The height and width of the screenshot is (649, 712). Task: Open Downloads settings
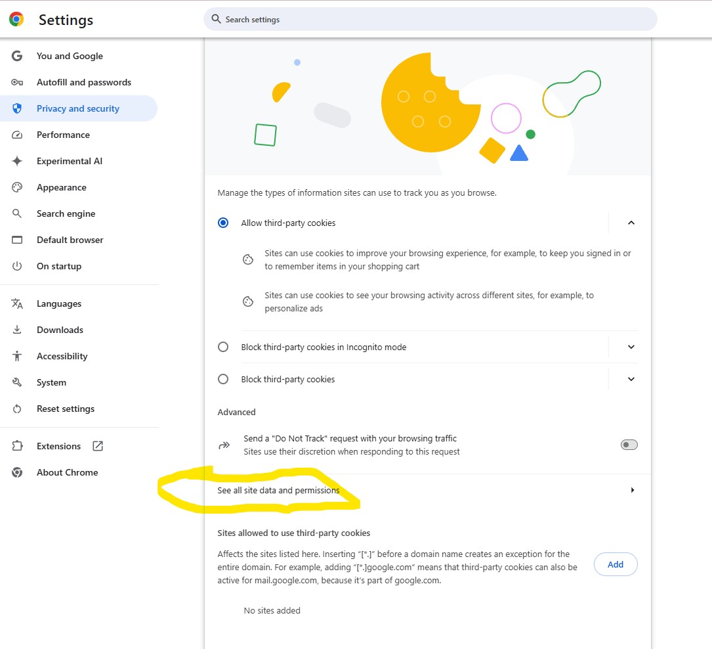tap(79, 330)
